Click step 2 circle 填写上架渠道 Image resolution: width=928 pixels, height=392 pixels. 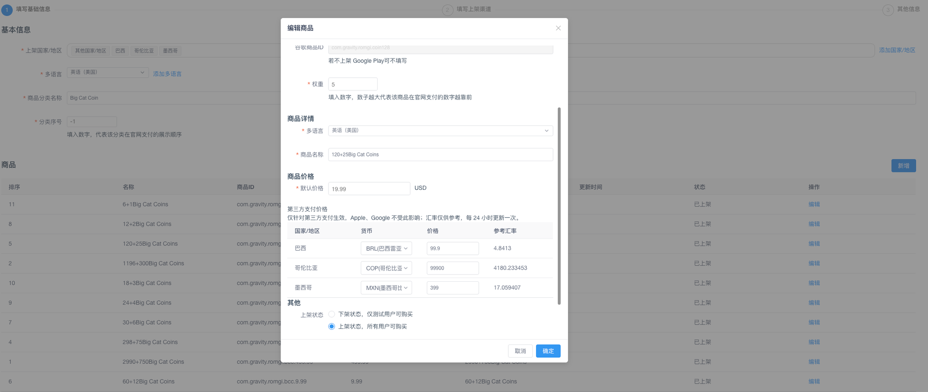447,9
